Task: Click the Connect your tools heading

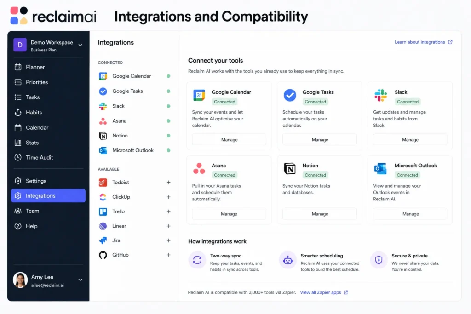Action: click(x=215, y=60)
